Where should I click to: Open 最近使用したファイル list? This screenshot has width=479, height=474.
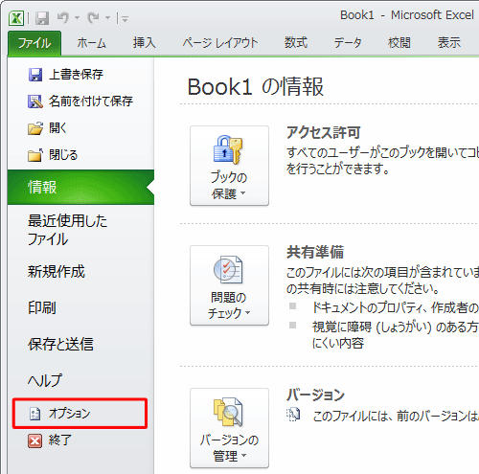(67, 230)
